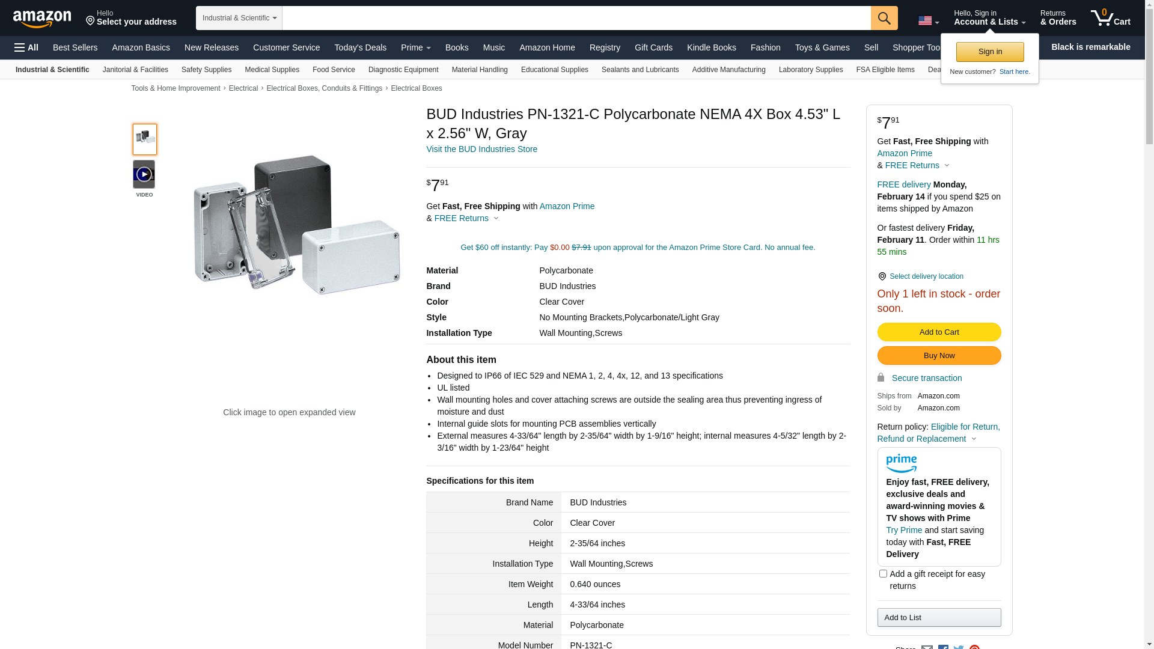The height and width of the screenshot is (649, 1154).
Task: Open the Industrial & Scientific search category dropdown
Action: point(239,18)
